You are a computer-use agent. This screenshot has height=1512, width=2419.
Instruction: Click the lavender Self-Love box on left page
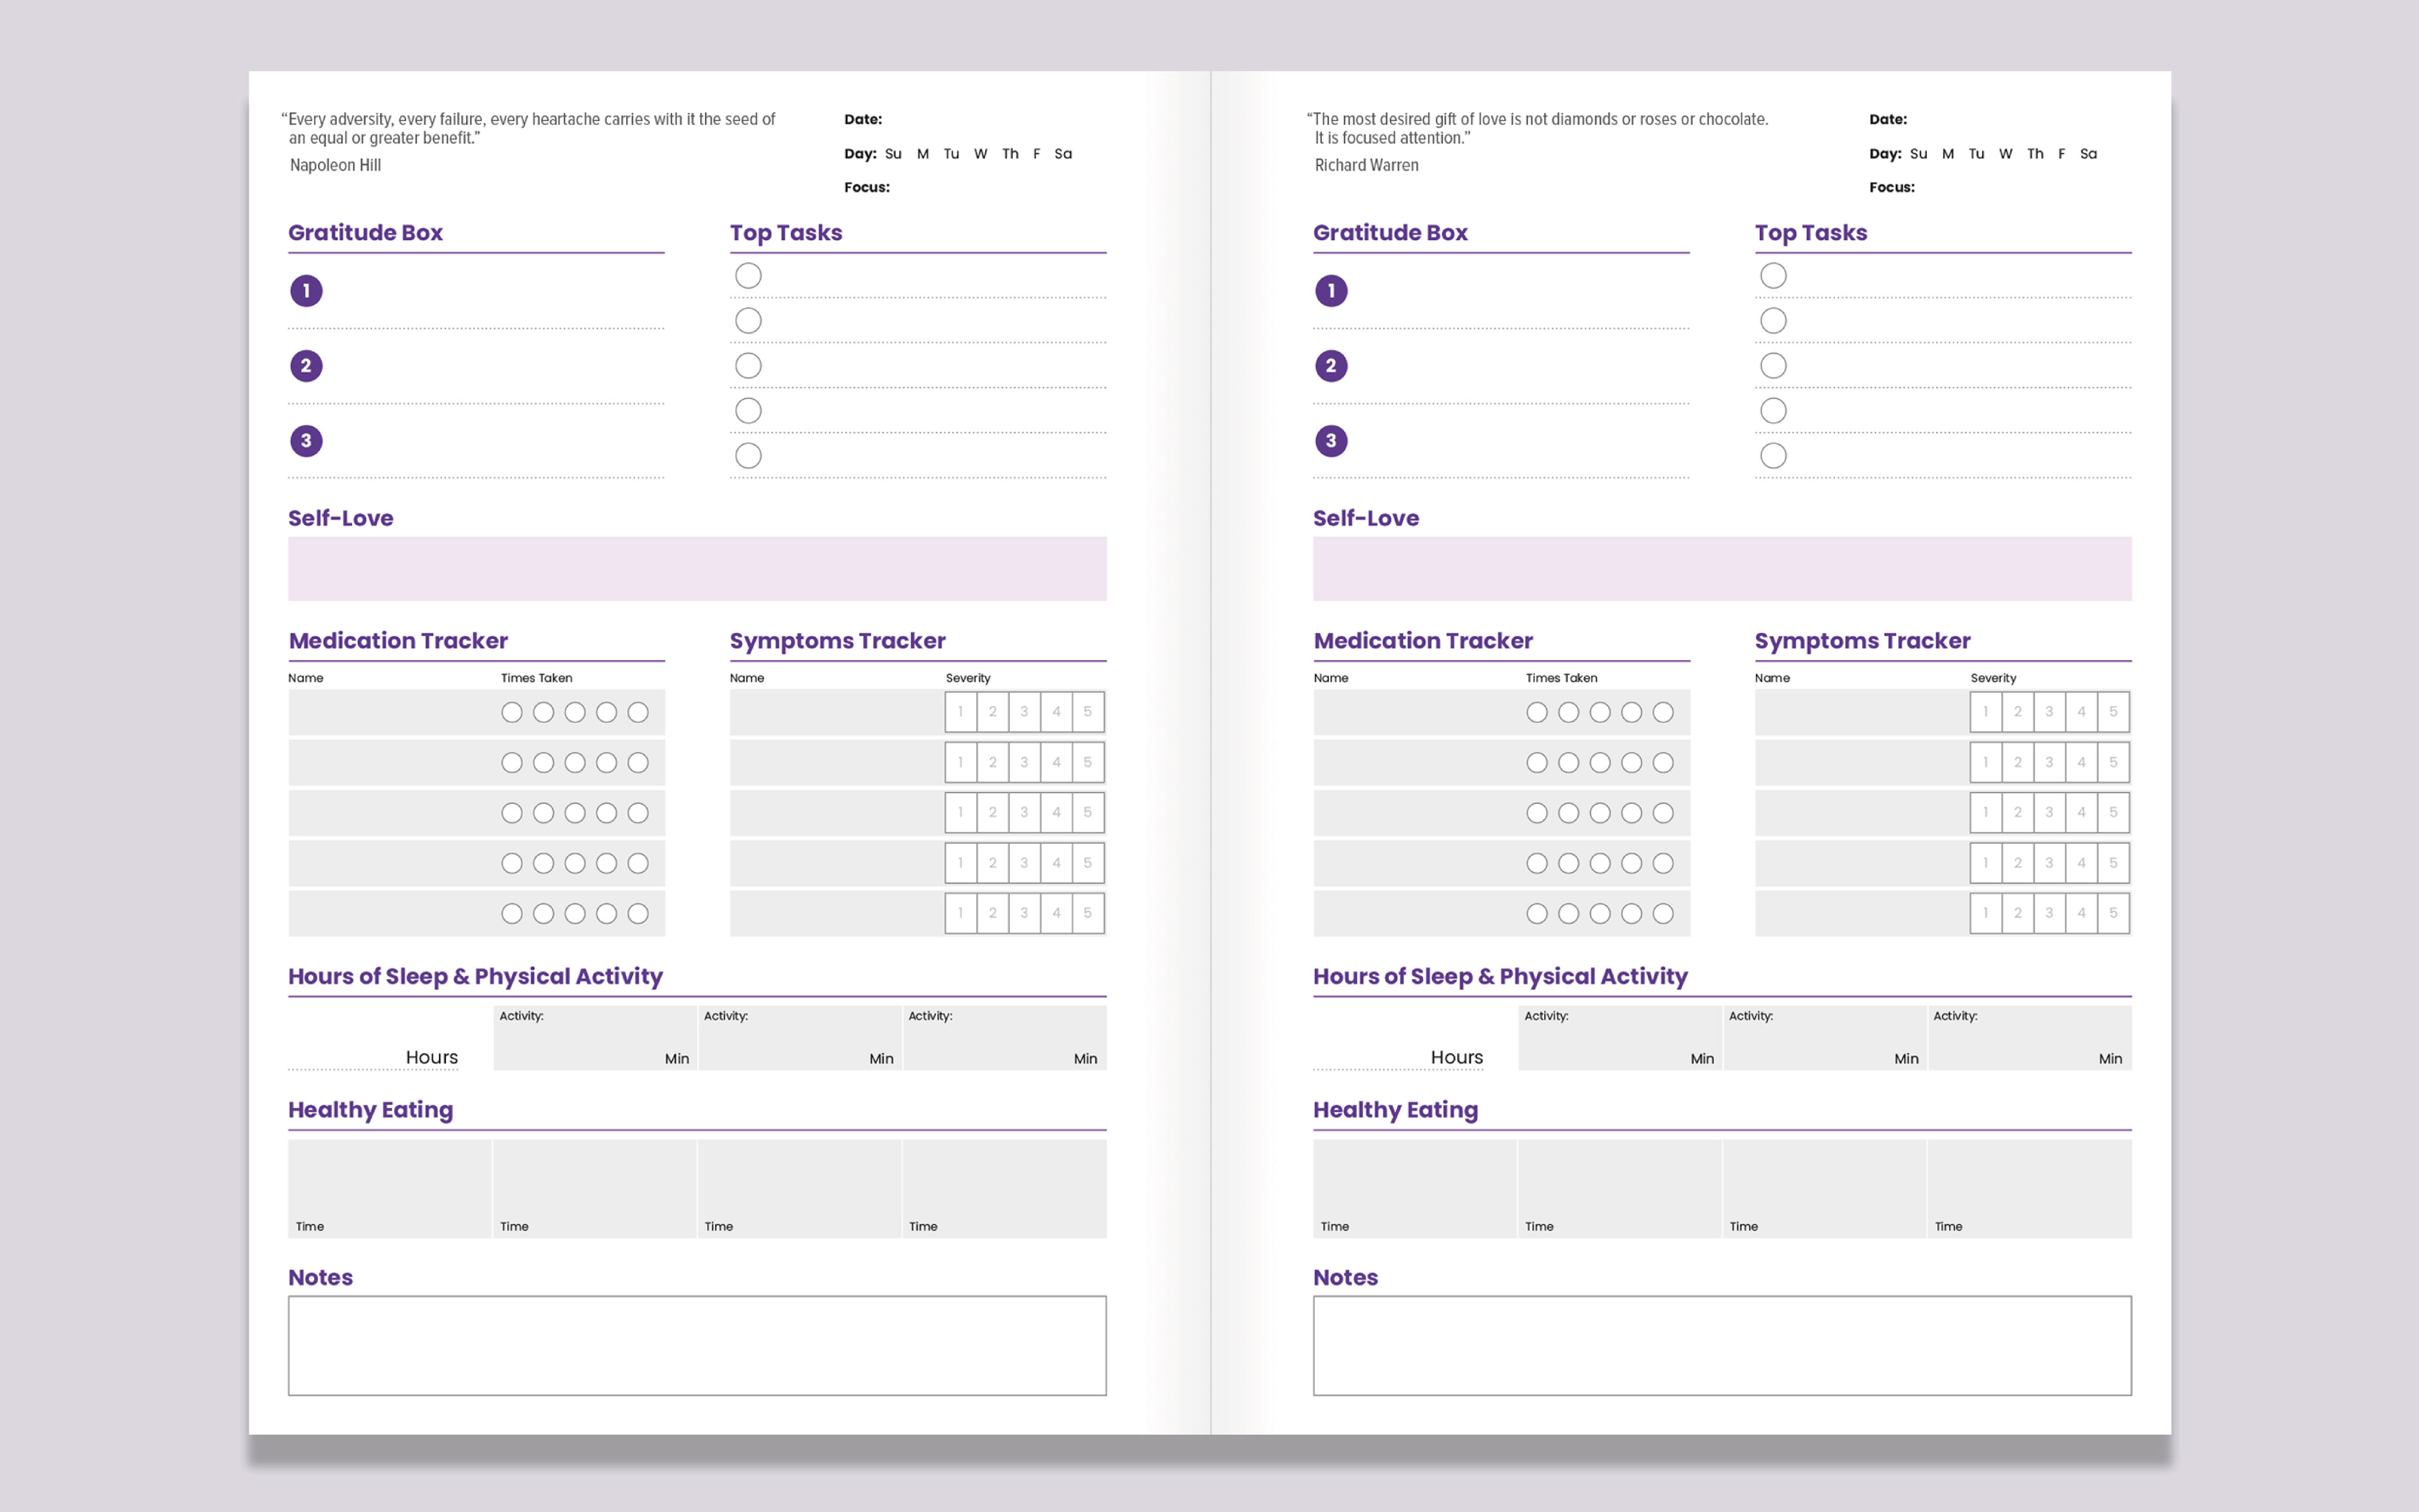point(697,569)
